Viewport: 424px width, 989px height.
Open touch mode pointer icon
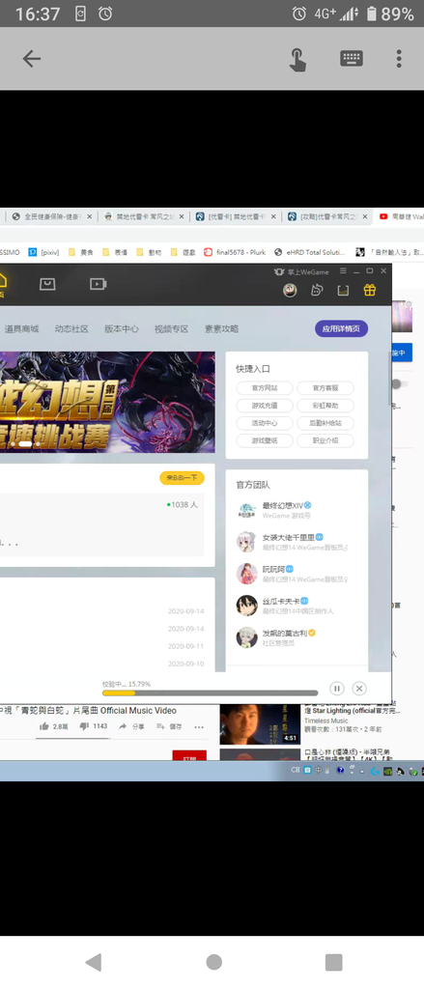tap(297, 59)
